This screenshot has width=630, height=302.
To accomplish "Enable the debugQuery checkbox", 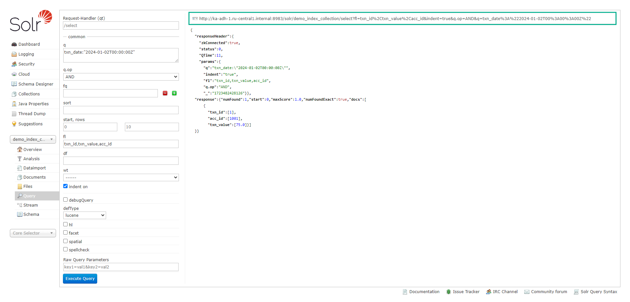I will pyautogui.click(x=66, y=200).
